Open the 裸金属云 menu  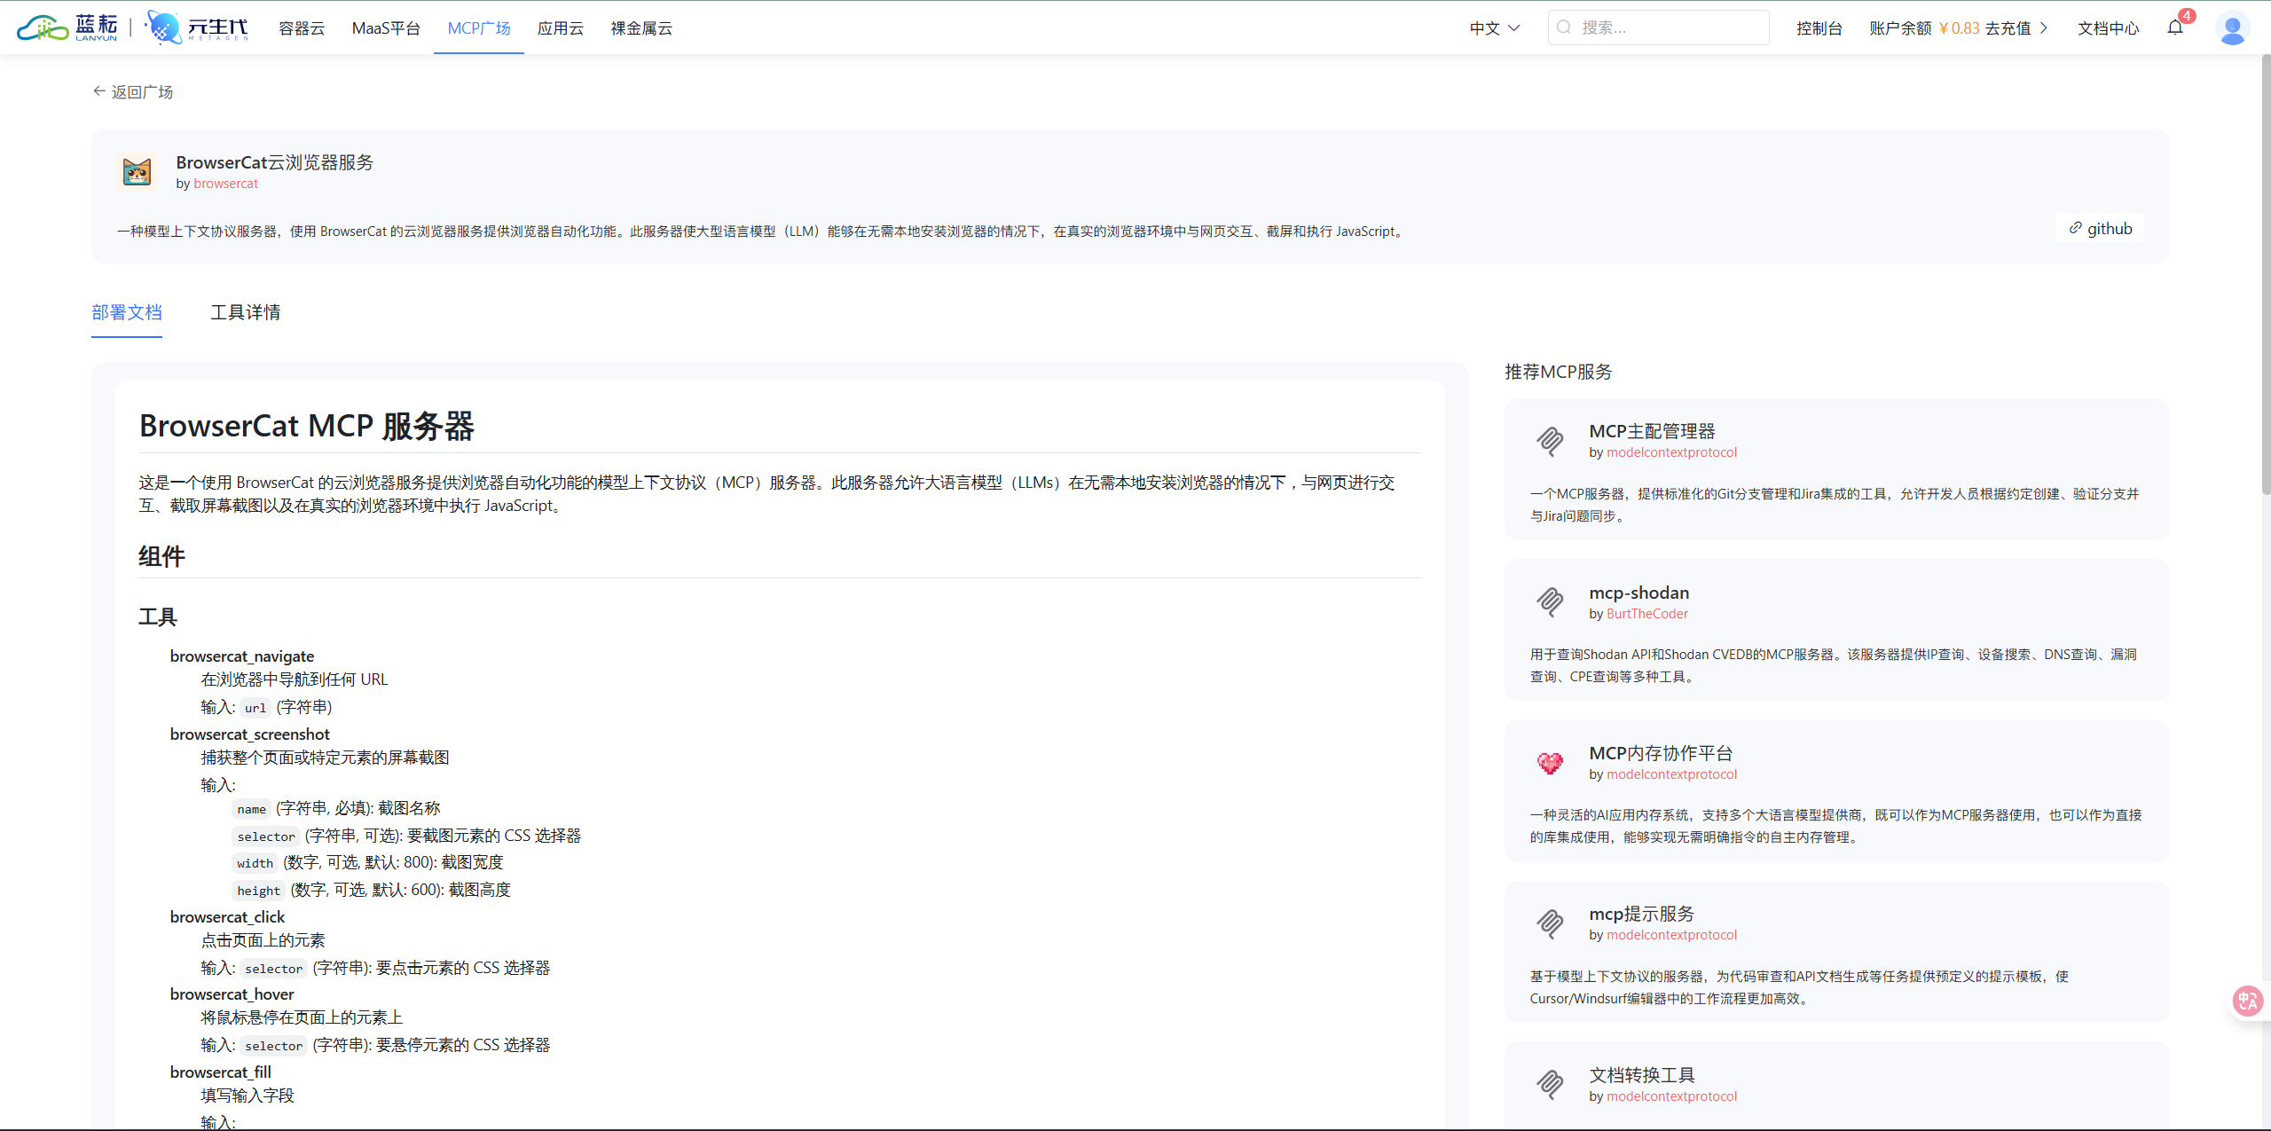(x=641, y=27)
